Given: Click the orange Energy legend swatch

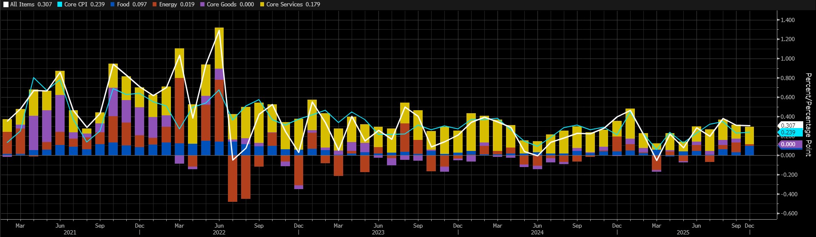Looking at the screenshot, I should coord(155,5).
